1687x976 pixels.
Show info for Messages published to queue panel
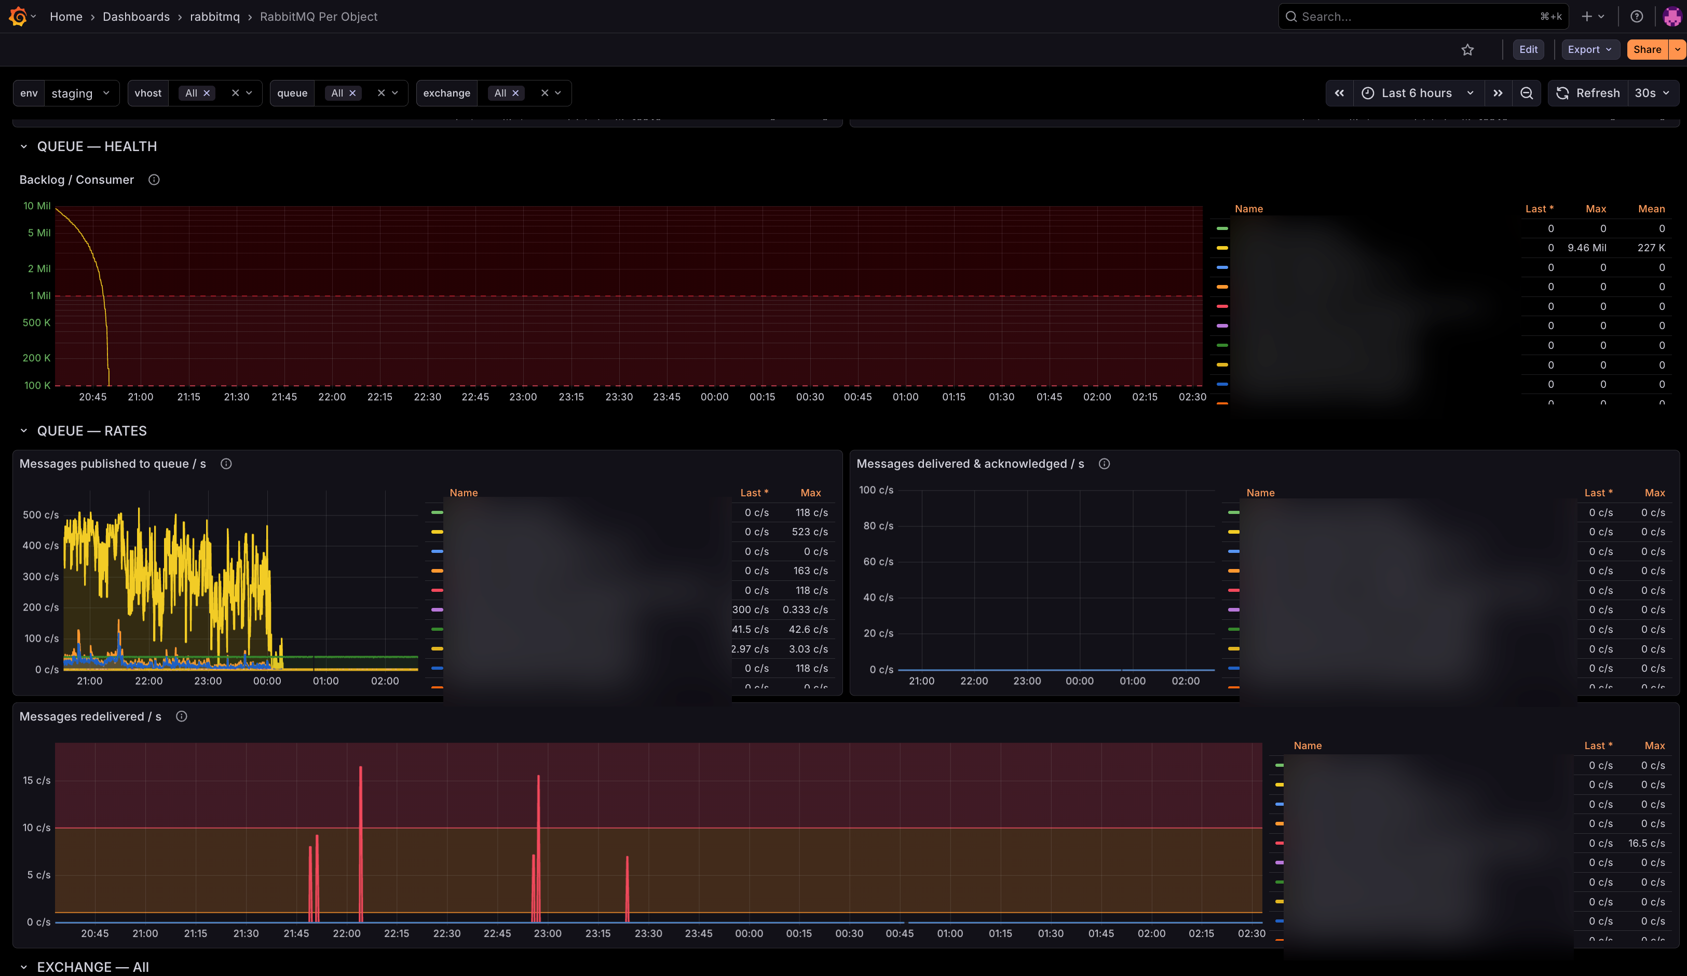click(x=226, y=464)
